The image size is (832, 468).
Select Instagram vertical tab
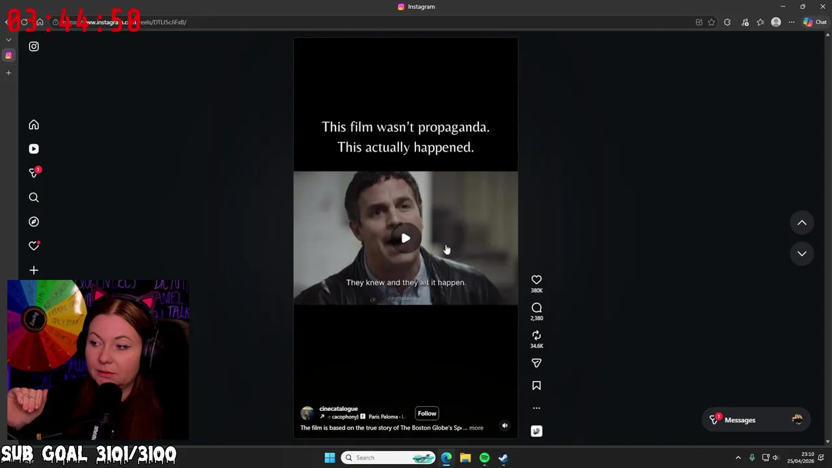click(x=8, y=55)
